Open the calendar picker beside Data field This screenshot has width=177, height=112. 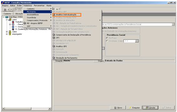(x=137, y=41)
